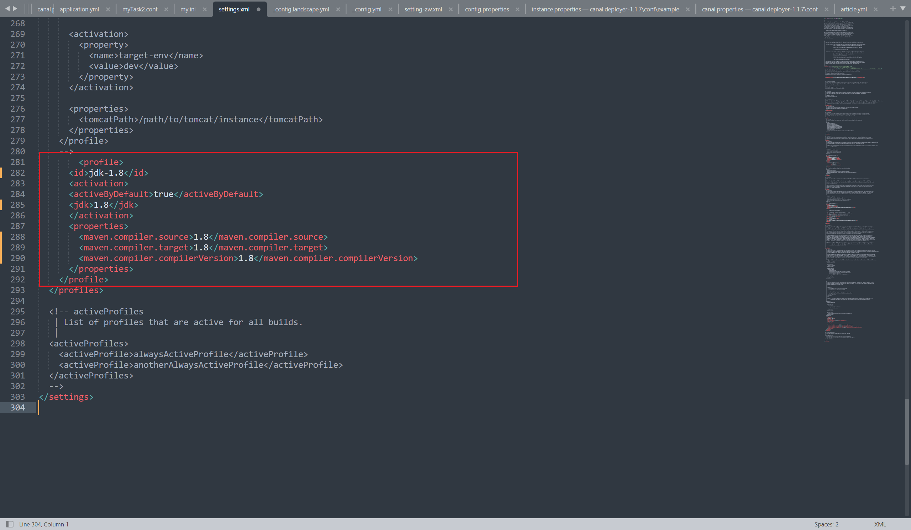The image size is (911, 530).
Task: Change indentation via Spaces: 2
Action: 826,524
